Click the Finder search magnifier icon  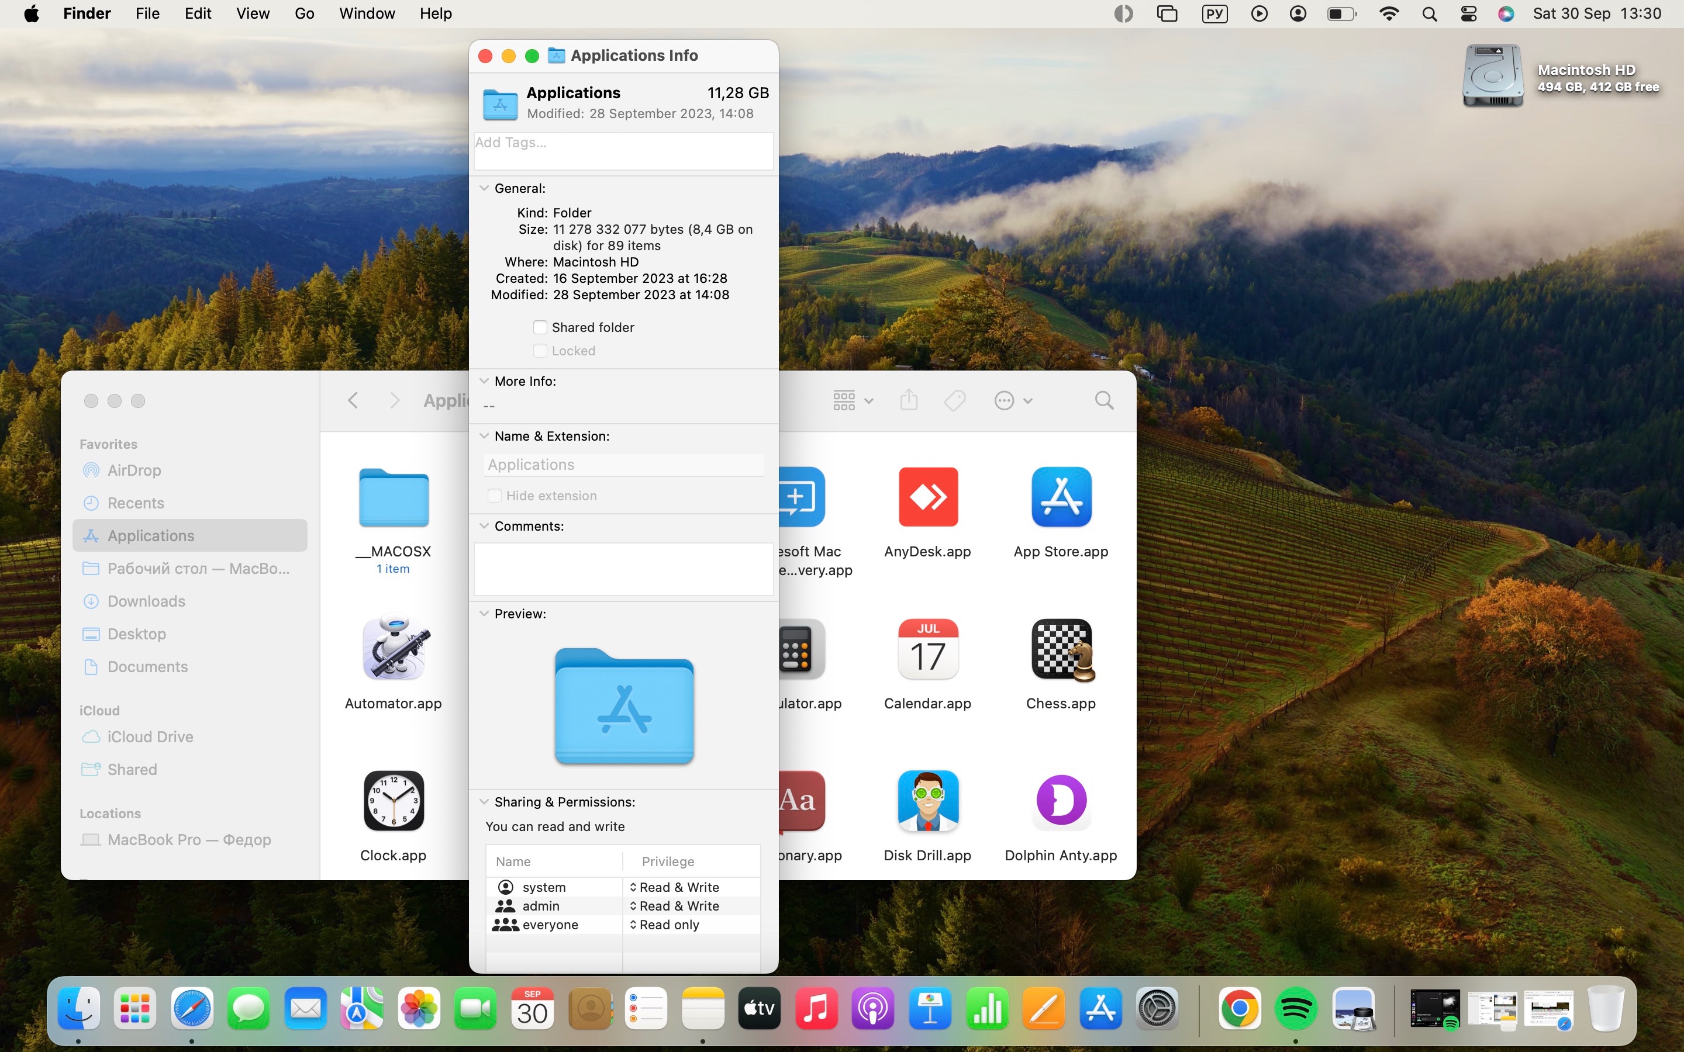pyautogui.click(x=1103, y=400)
